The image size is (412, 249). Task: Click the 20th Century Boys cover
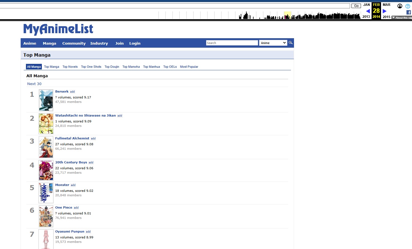46,170
